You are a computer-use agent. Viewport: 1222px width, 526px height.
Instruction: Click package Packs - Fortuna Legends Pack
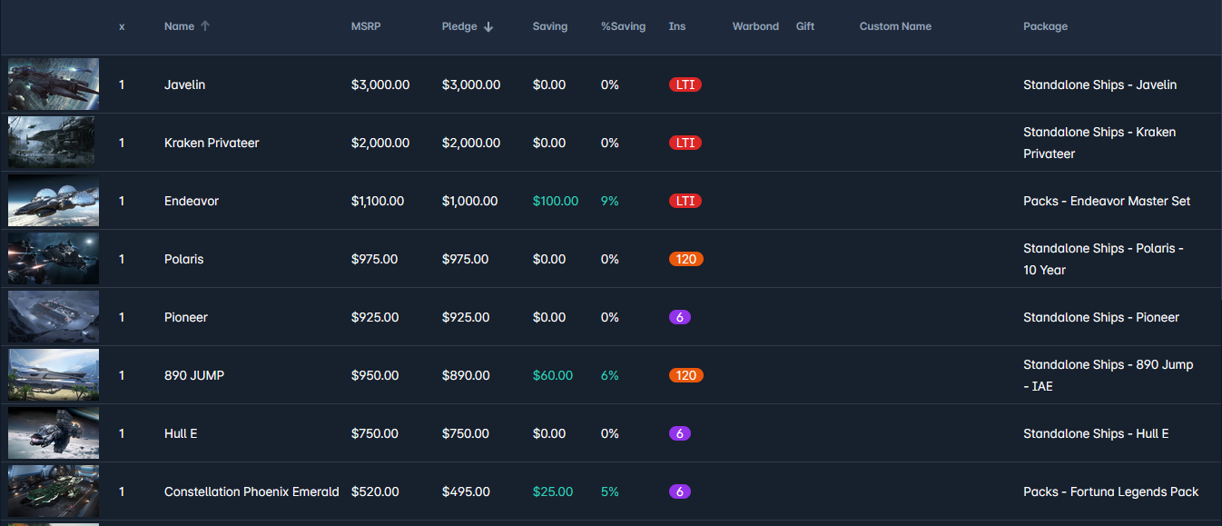1111,491
